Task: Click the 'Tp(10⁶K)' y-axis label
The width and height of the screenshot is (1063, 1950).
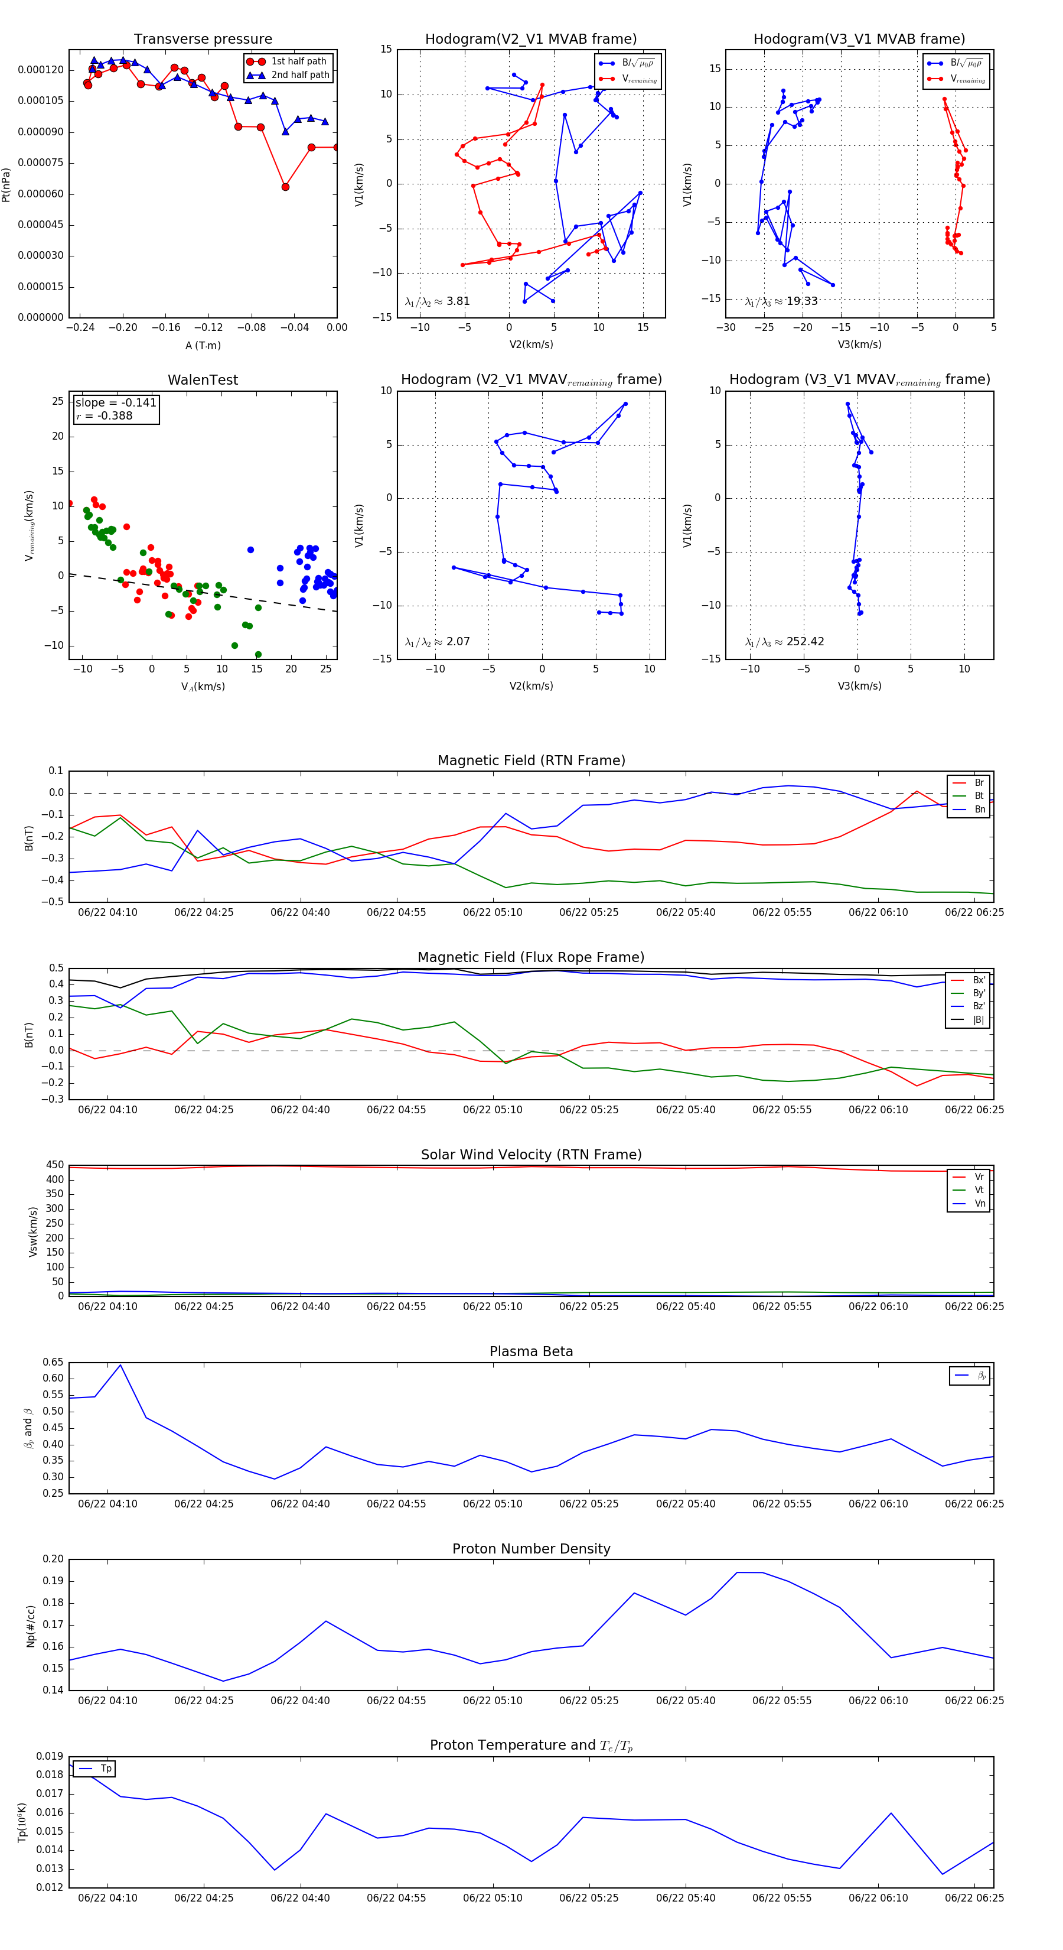Action: point(22,1823)
